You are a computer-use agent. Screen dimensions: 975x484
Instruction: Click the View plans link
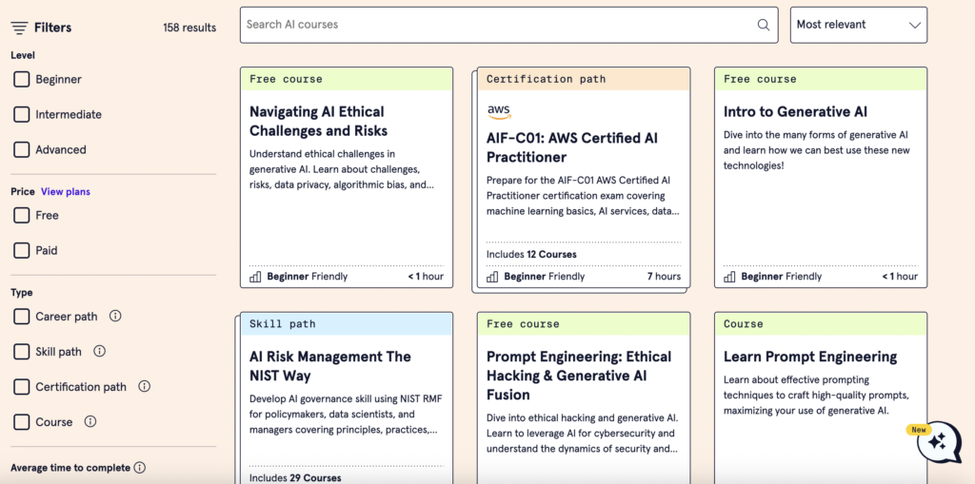click(x=66, y=192)
